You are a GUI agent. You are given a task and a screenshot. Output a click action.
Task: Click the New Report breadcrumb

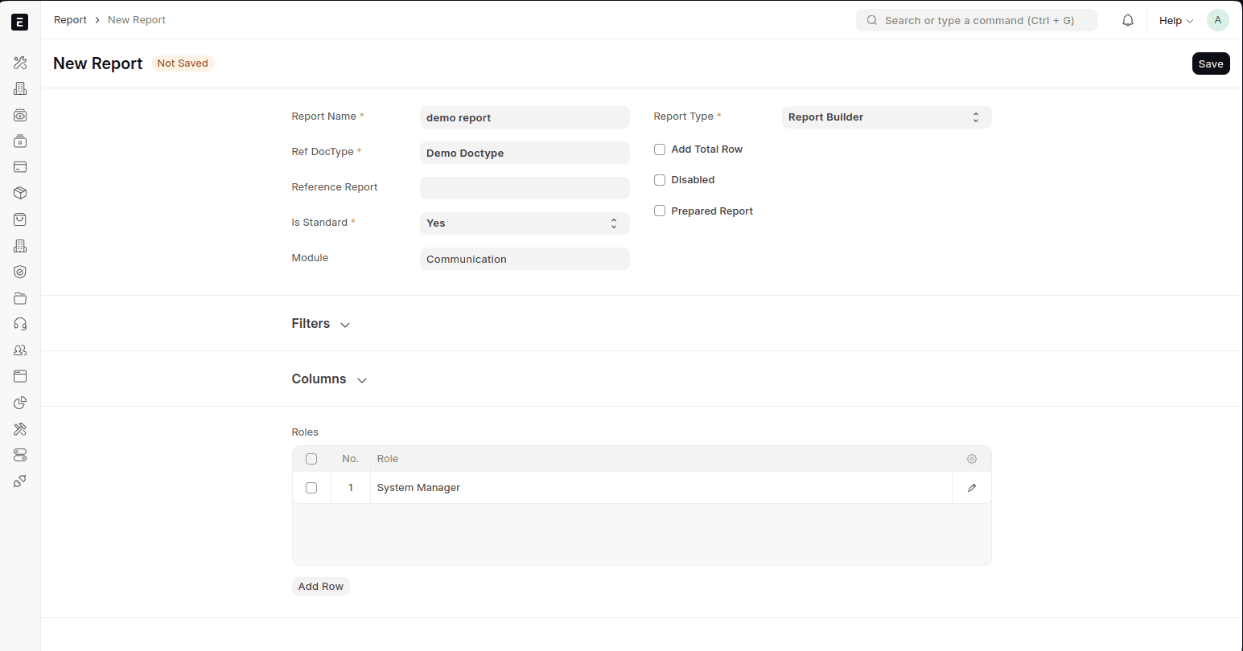click(x=137, y=20)
